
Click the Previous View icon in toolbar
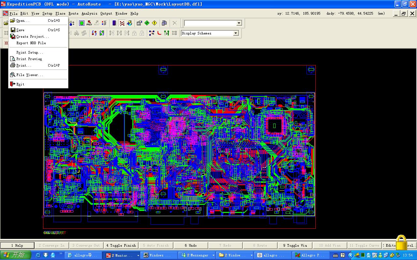tap(89, 23)
